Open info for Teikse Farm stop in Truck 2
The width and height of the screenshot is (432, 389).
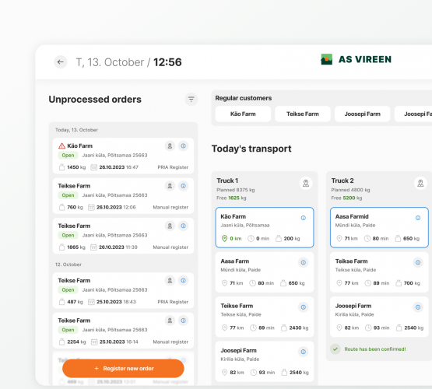(x=418, y=262)
